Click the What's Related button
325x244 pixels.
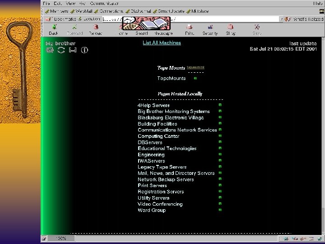(304, 19)
